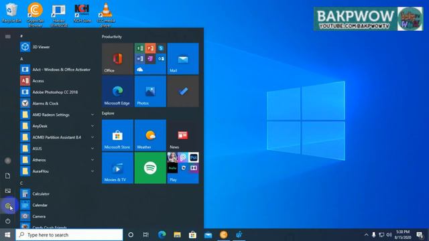Open the Mail tile
429x241 pixels.
point(183,59)
